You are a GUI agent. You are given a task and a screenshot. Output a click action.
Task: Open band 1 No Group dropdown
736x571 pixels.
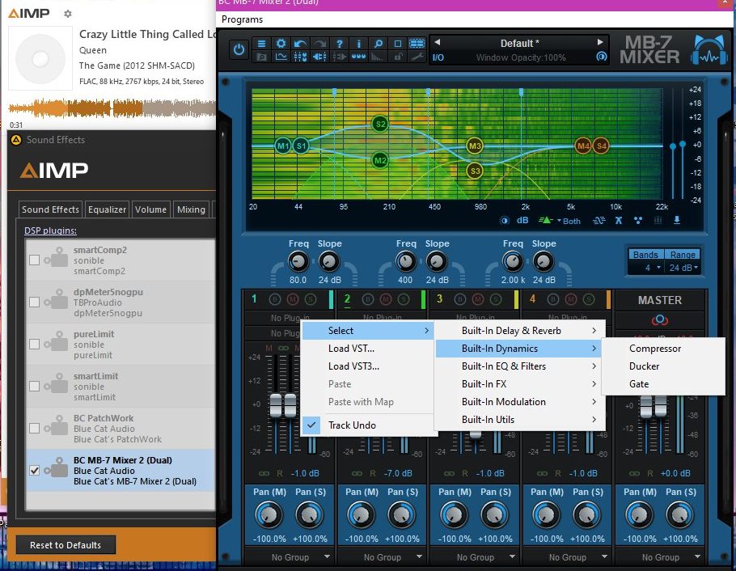point(290,557)
